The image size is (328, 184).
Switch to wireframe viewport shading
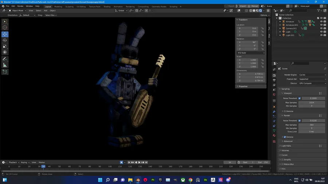click(x=251, y=11)
